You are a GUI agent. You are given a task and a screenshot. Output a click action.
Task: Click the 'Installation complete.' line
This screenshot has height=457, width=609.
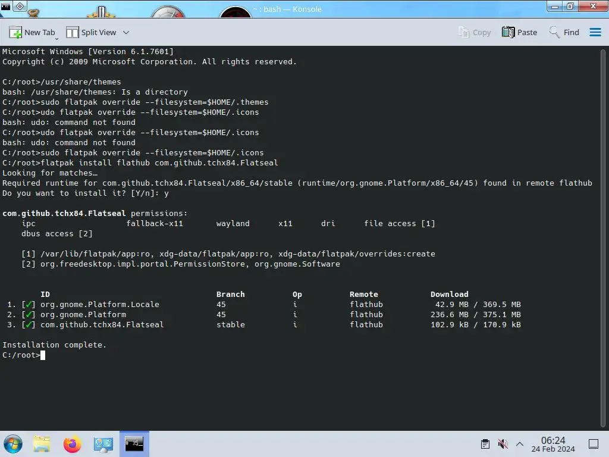54,345
